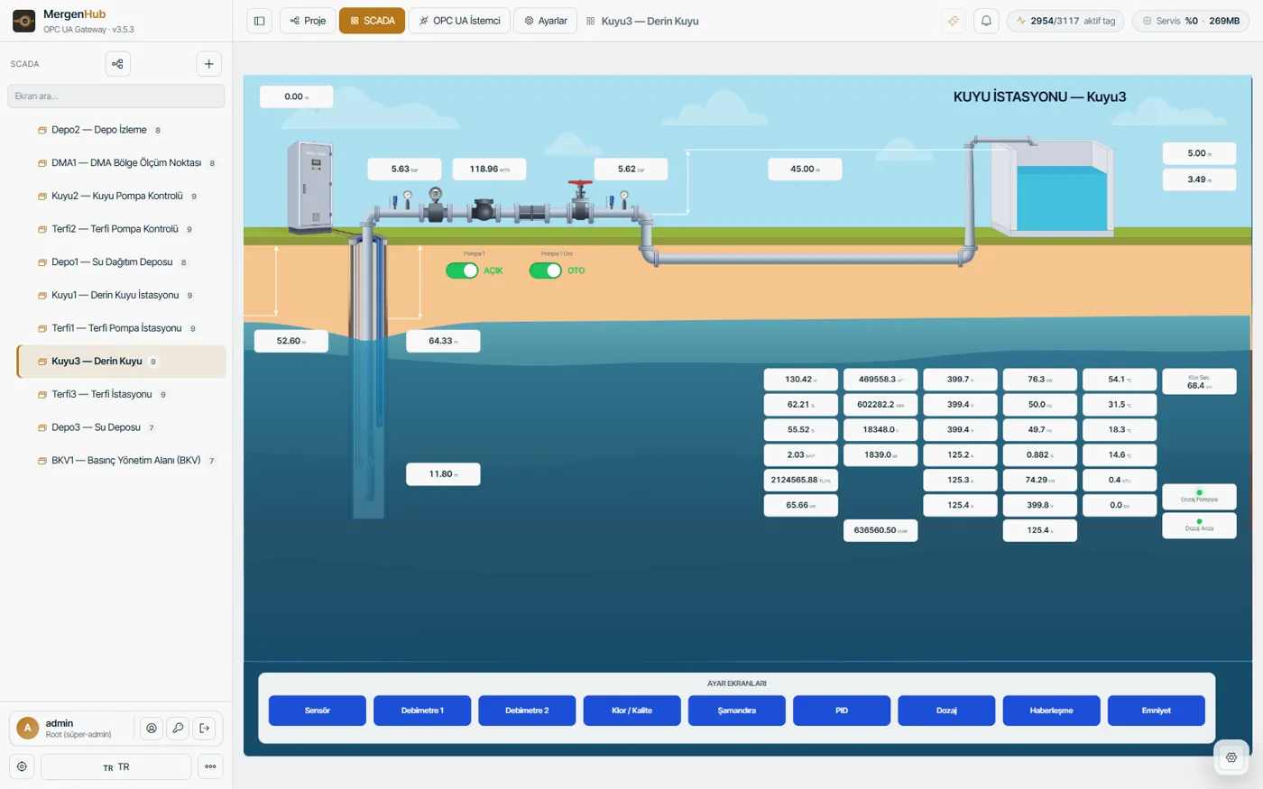Go to the Ayarlar tab
Screen dimensions: 1263x789
click(x=546, y=21)
